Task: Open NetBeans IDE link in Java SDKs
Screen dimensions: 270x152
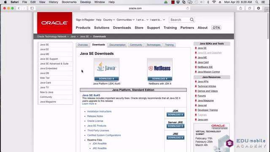Action: pyautogui.click(x=205, y=67)
